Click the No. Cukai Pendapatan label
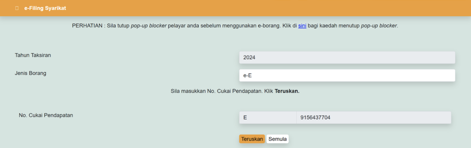471x148 pixels. [46, 115]
